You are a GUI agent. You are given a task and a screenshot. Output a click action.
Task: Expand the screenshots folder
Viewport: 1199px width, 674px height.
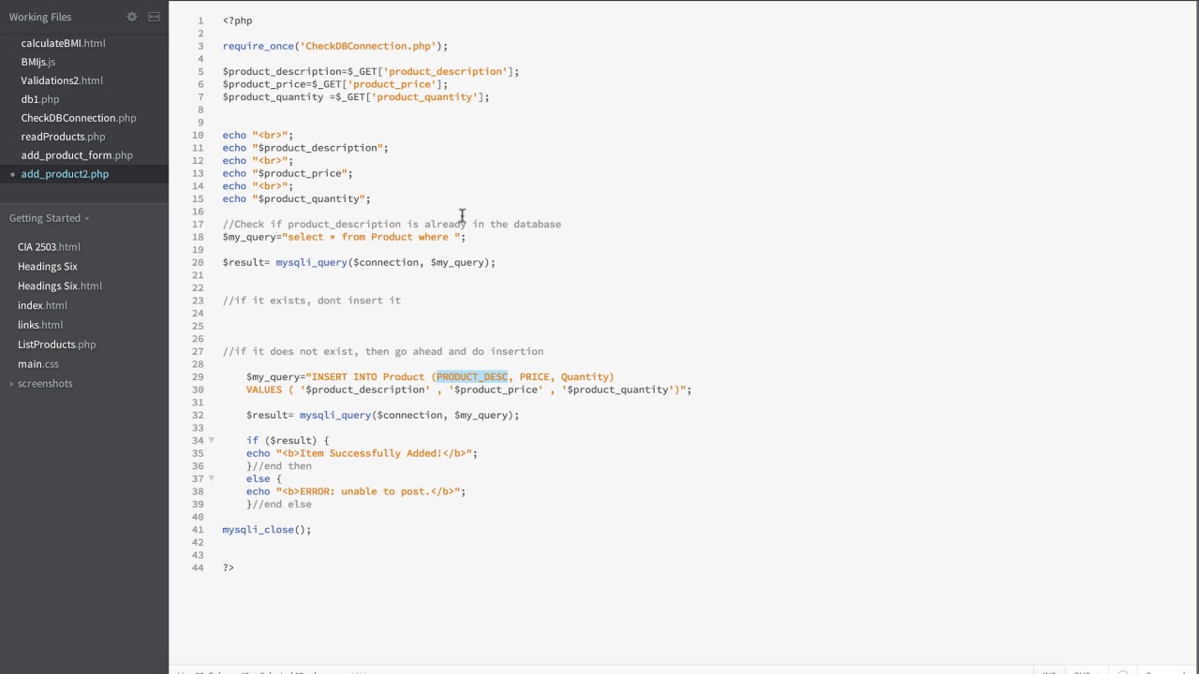[44, 384]
